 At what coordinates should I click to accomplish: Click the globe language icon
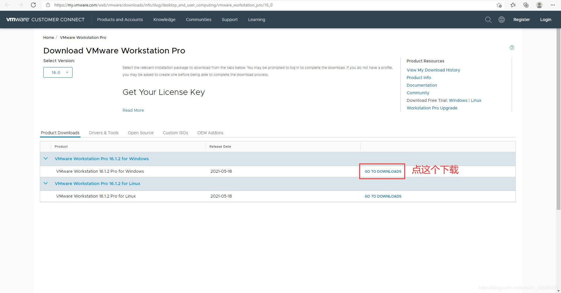[x=502, y=20]
